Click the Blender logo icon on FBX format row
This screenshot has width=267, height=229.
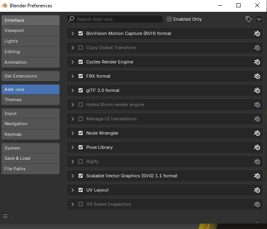point(257,76)
